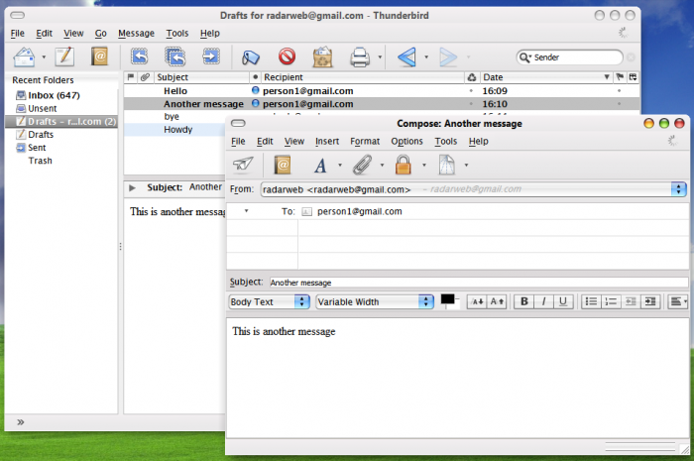The image size is (694, 461).
Task: Click the Reply icon in main toolbar
Action: 140,57
